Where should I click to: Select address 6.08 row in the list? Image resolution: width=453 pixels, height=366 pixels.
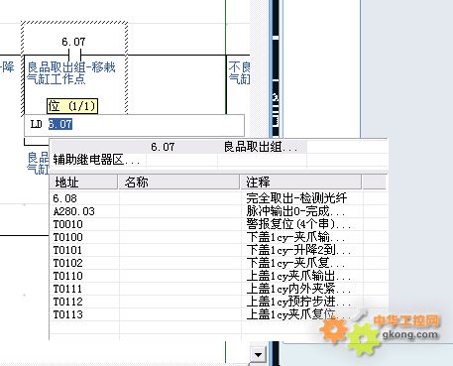(218, 198)
